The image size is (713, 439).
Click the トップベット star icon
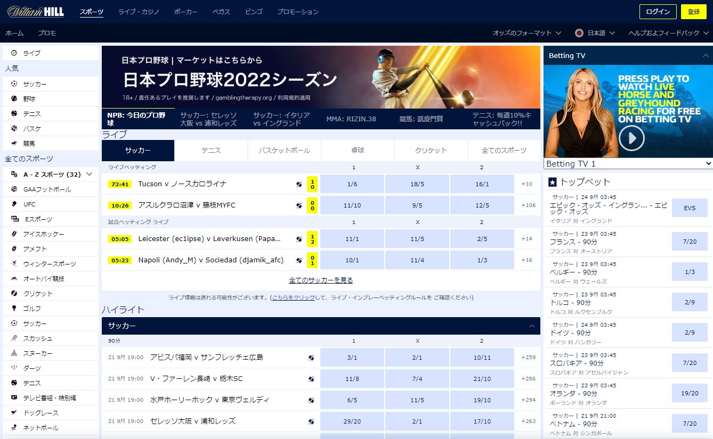tap(553, 182)
